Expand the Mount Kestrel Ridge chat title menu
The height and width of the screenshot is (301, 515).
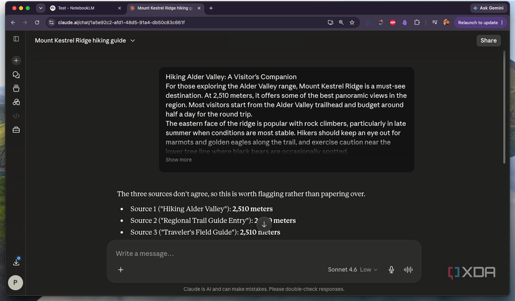[x=85, y=41]
